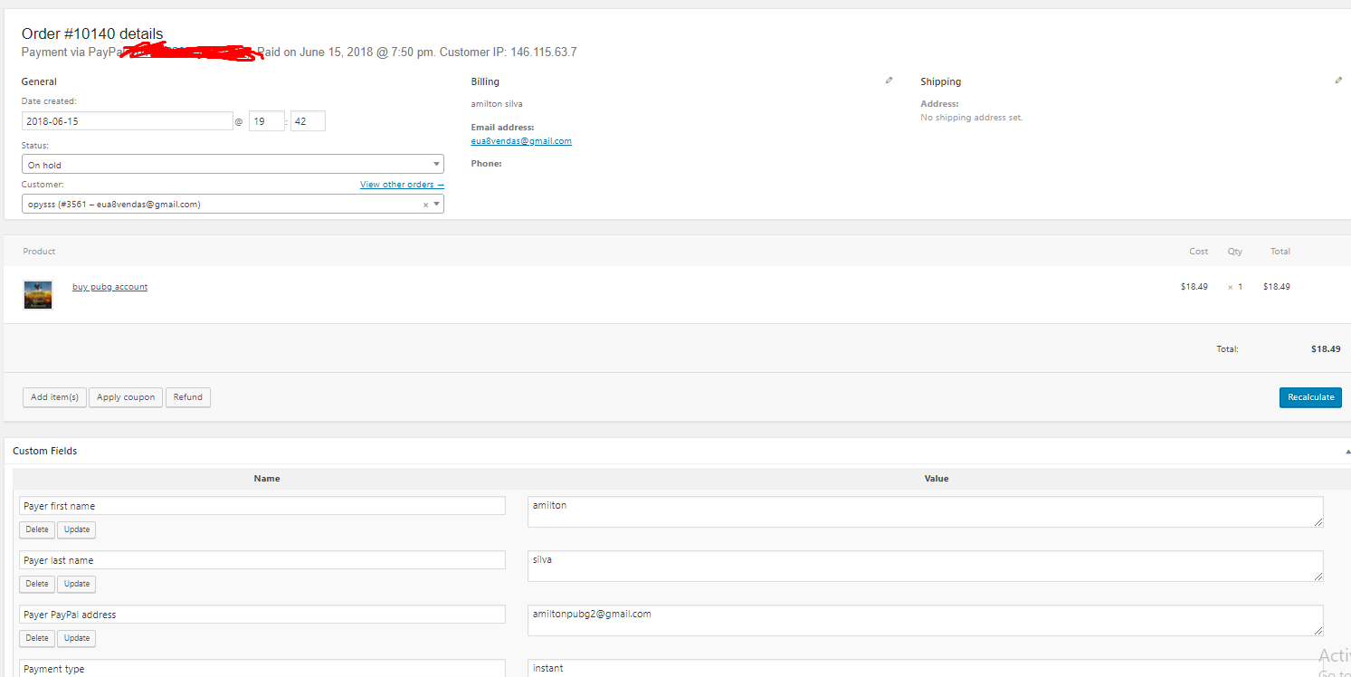This screenshot has height=677, width=1351.
Task: Click the value field containing amilton
Action: [926, 511]
